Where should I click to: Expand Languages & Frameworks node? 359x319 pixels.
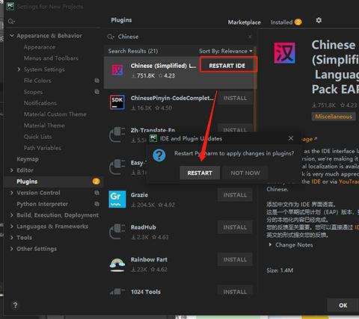click(12, 226)
